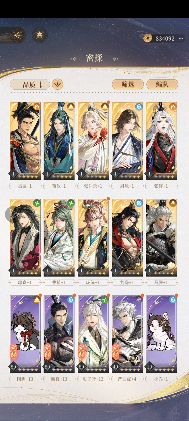Open the pavilion home icon
189x421 pixels.
[x=40, y=35]
